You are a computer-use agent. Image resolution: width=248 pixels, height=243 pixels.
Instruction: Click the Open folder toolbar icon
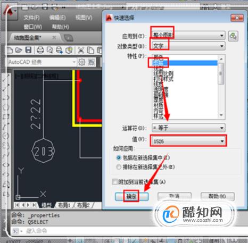pos(19,50)
